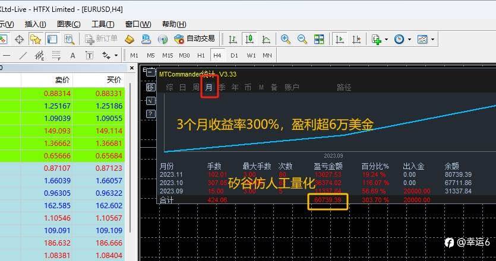Screen dimensions: 496x261
Task: Switch chart to line chart view
Action: point(266,39)
